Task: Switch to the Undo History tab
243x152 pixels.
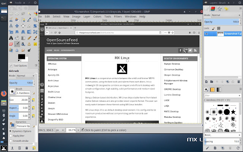Action: point(226,9)
